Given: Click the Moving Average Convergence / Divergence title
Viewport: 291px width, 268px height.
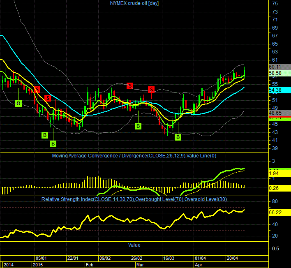Looking at the screenshot, I should point(134,156).
